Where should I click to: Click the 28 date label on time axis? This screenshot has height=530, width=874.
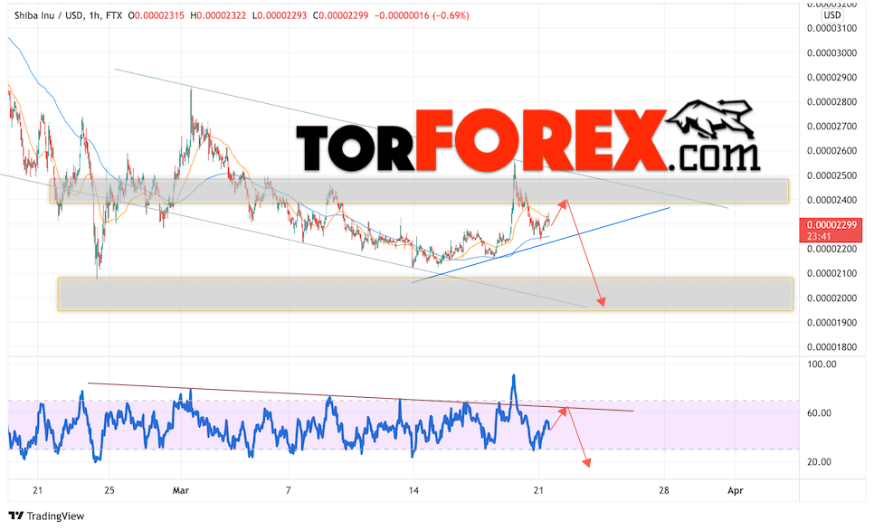coord(664,491)
